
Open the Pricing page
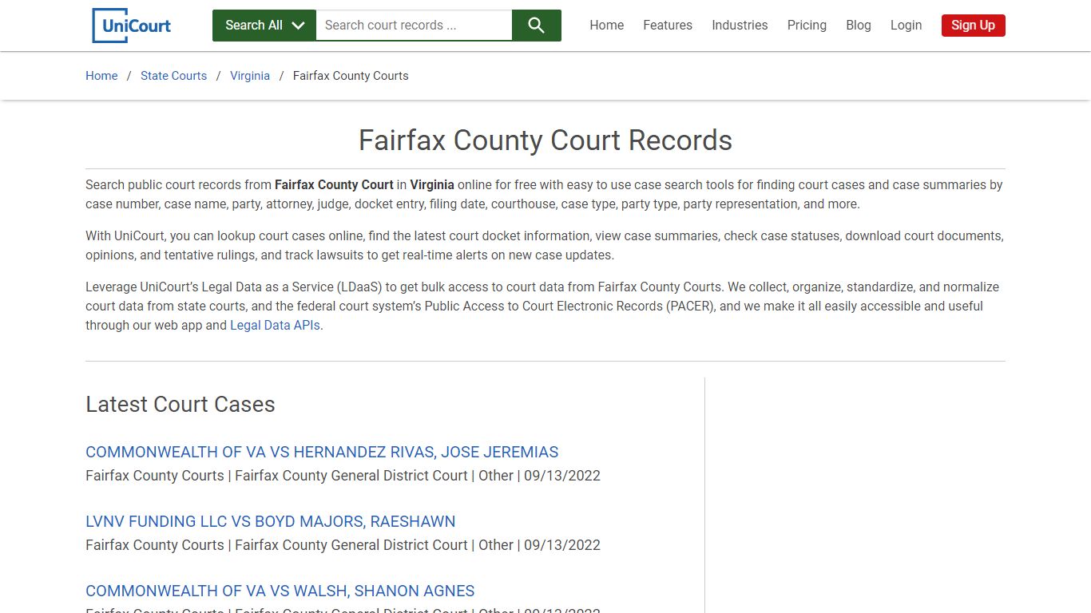tap(807, 26)
